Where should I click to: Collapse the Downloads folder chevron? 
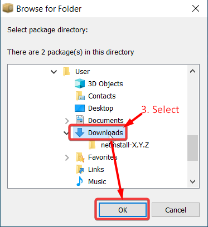click(66, 133)
